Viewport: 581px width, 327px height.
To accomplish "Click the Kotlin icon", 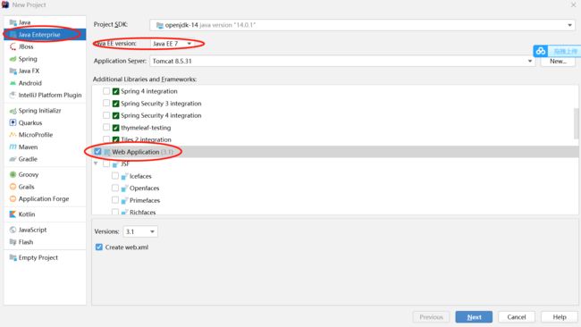I will (x=13, y=214).
